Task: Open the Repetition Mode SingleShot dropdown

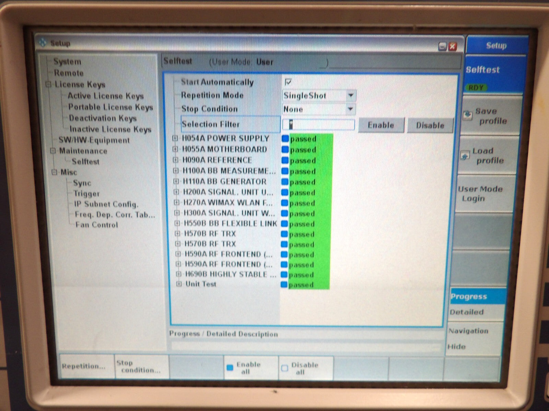Action: click(351, 95)
